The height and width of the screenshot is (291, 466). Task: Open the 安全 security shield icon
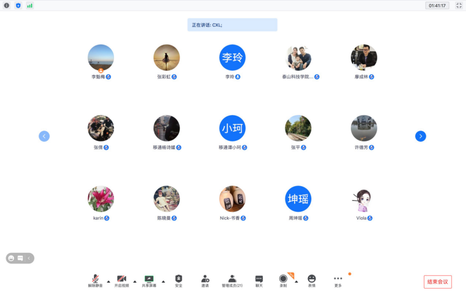(x=179, y=280)
